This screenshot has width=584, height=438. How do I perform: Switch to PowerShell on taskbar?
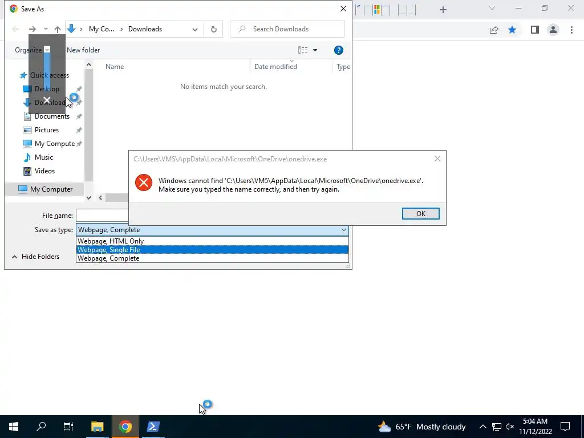[153, 427]
